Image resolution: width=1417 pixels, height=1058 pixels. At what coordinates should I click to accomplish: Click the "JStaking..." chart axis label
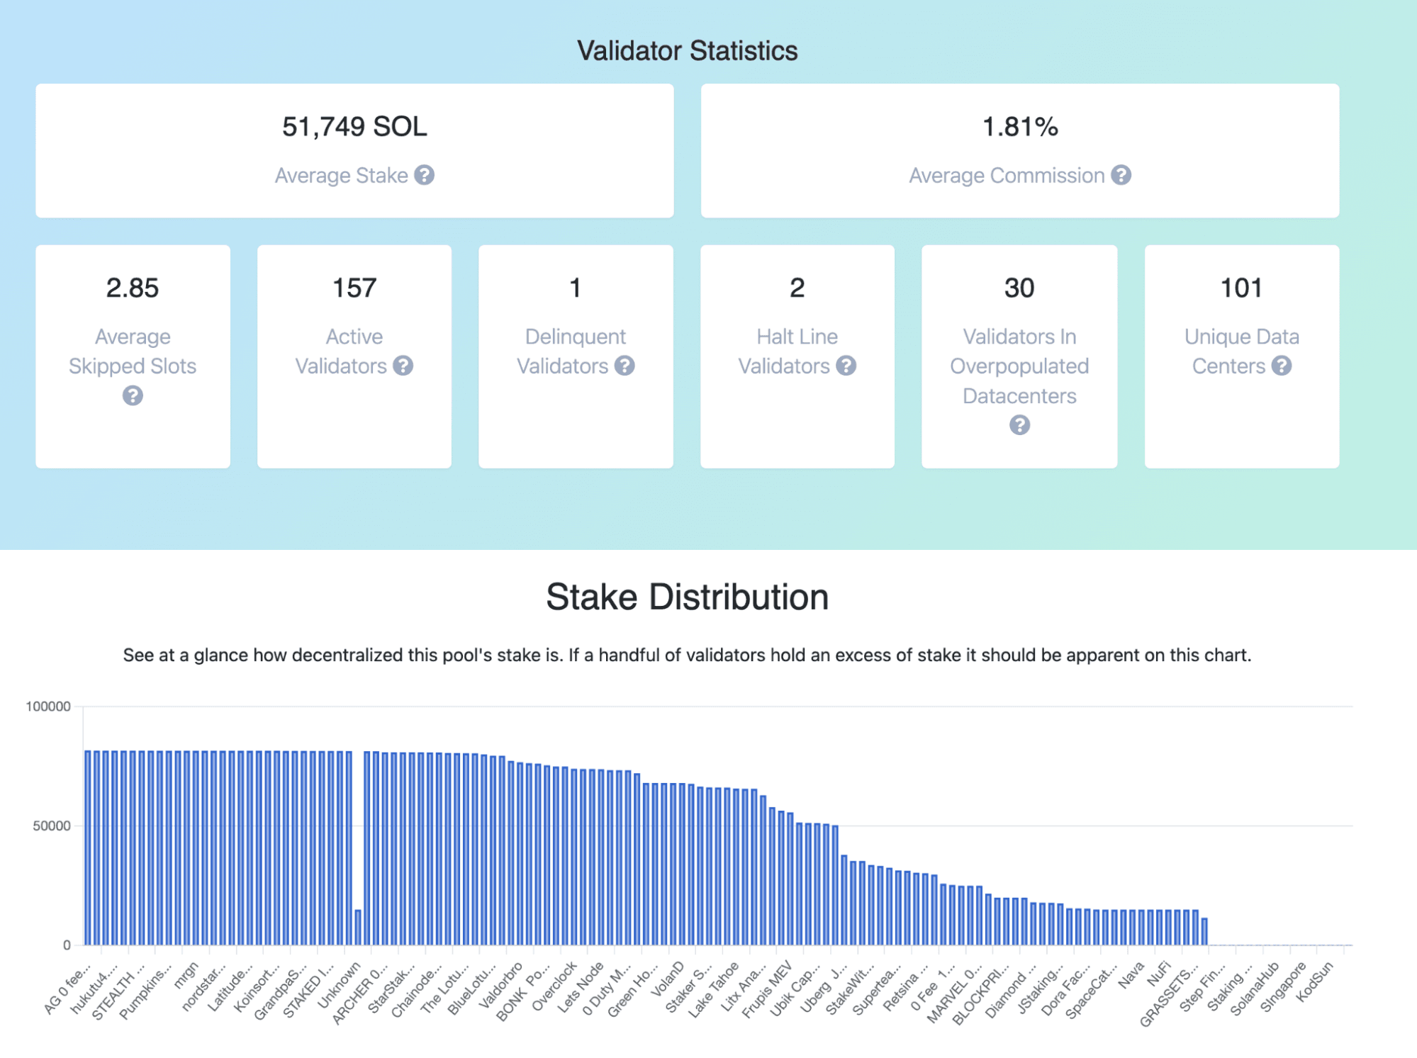[x=1041, y=988]
